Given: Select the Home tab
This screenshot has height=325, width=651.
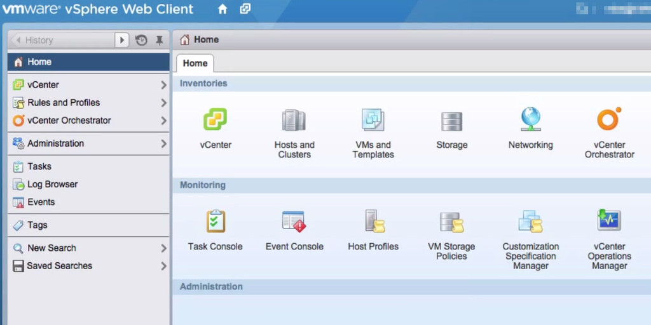Looking at the screenshot, I should click(x=195, y=63).
